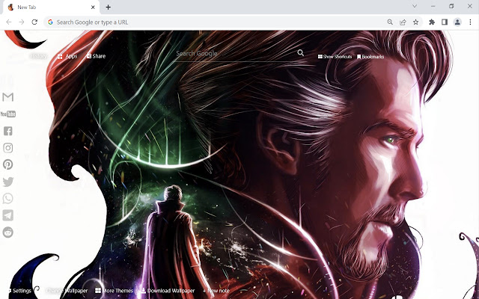The height and width of the screenshot is (299, 479).
Task: Open Facebook shortcut icon
Action: (8, 131)
